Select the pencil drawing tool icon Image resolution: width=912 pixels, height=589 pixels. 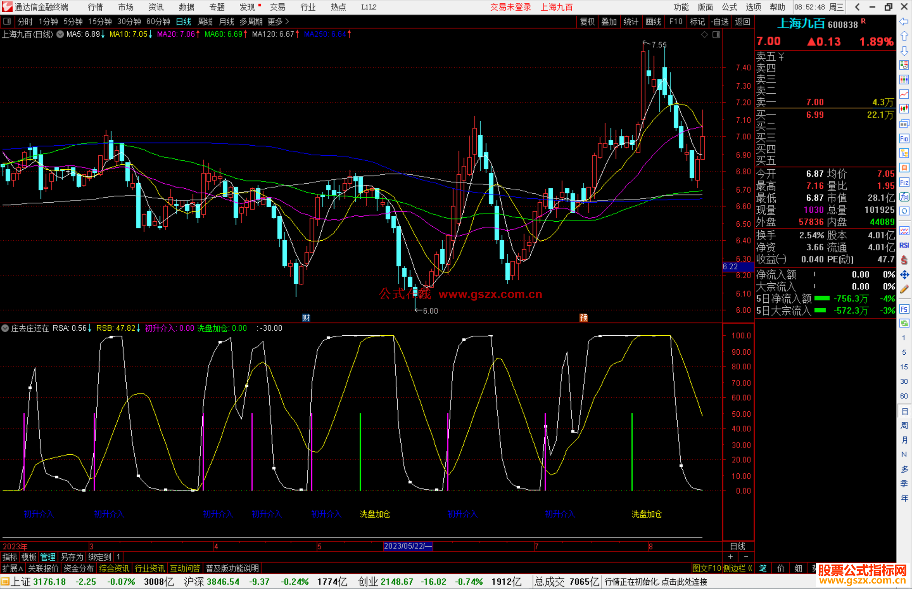pyautogui.click(x=904, y=289)
